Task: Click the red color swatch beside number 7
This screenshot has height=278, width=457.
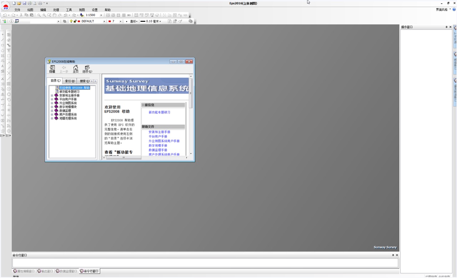Action: pos(110,21)
